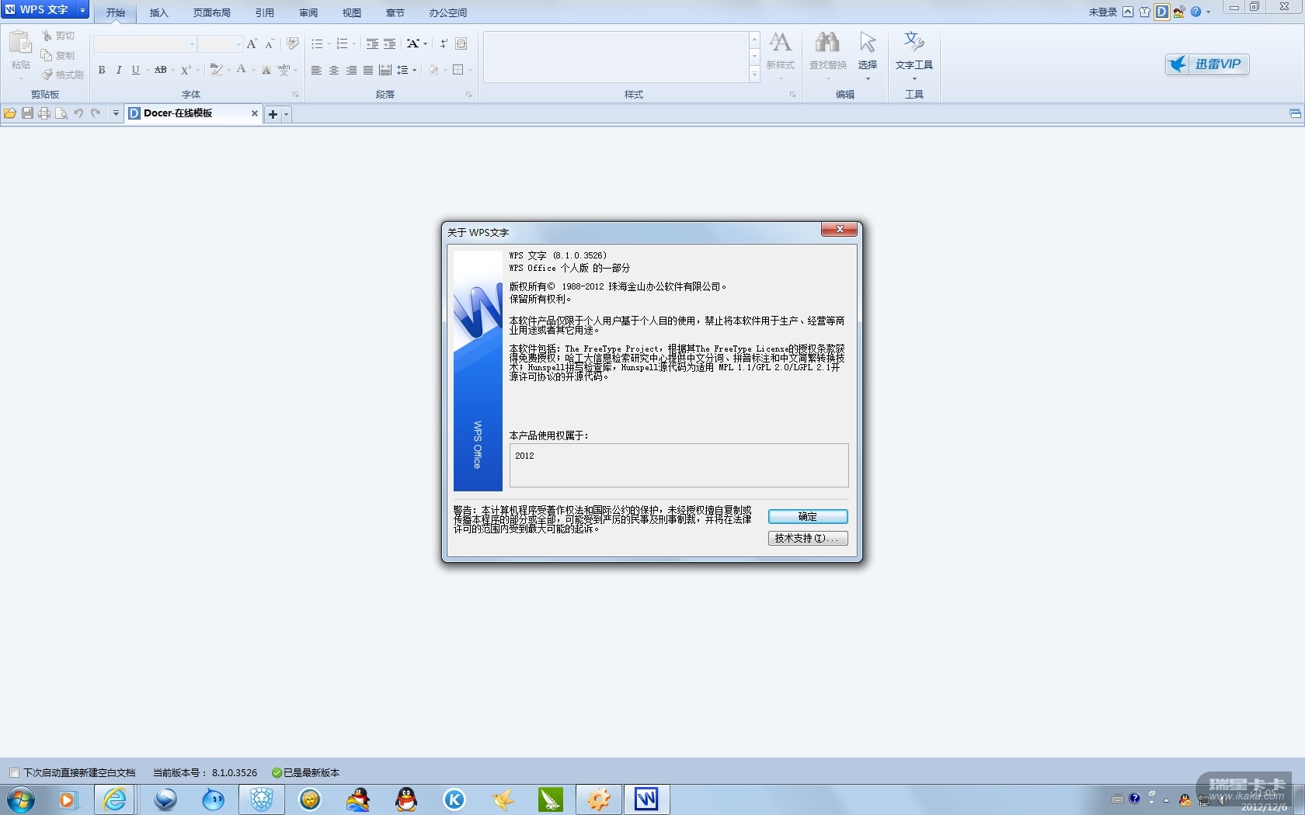Click the grow font size icon
The height and width of the screenshot is (815, 1305).
[x=252, y=44]
